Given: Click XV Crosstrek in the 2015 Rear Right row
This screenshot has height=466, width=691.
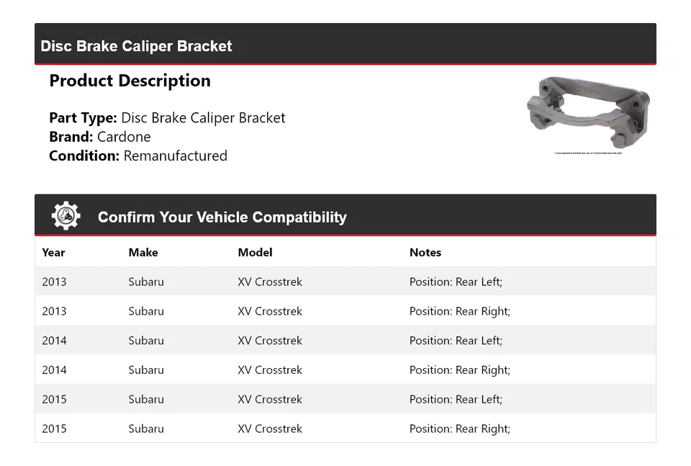Looking at the screenshot, I should click(270, 429).
